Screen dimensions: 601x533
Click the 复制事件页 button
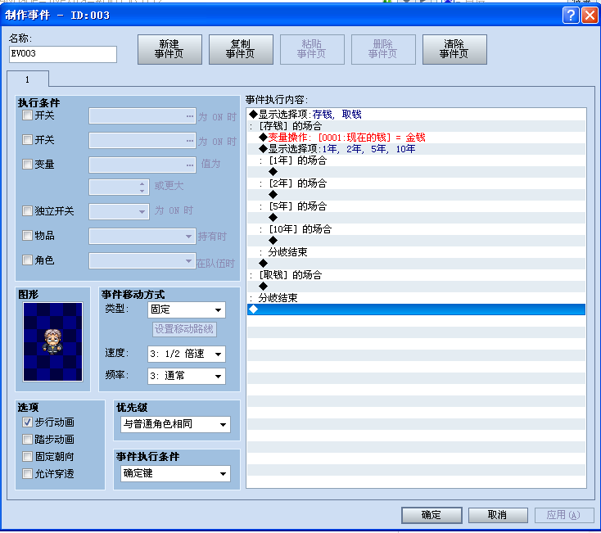241,49
